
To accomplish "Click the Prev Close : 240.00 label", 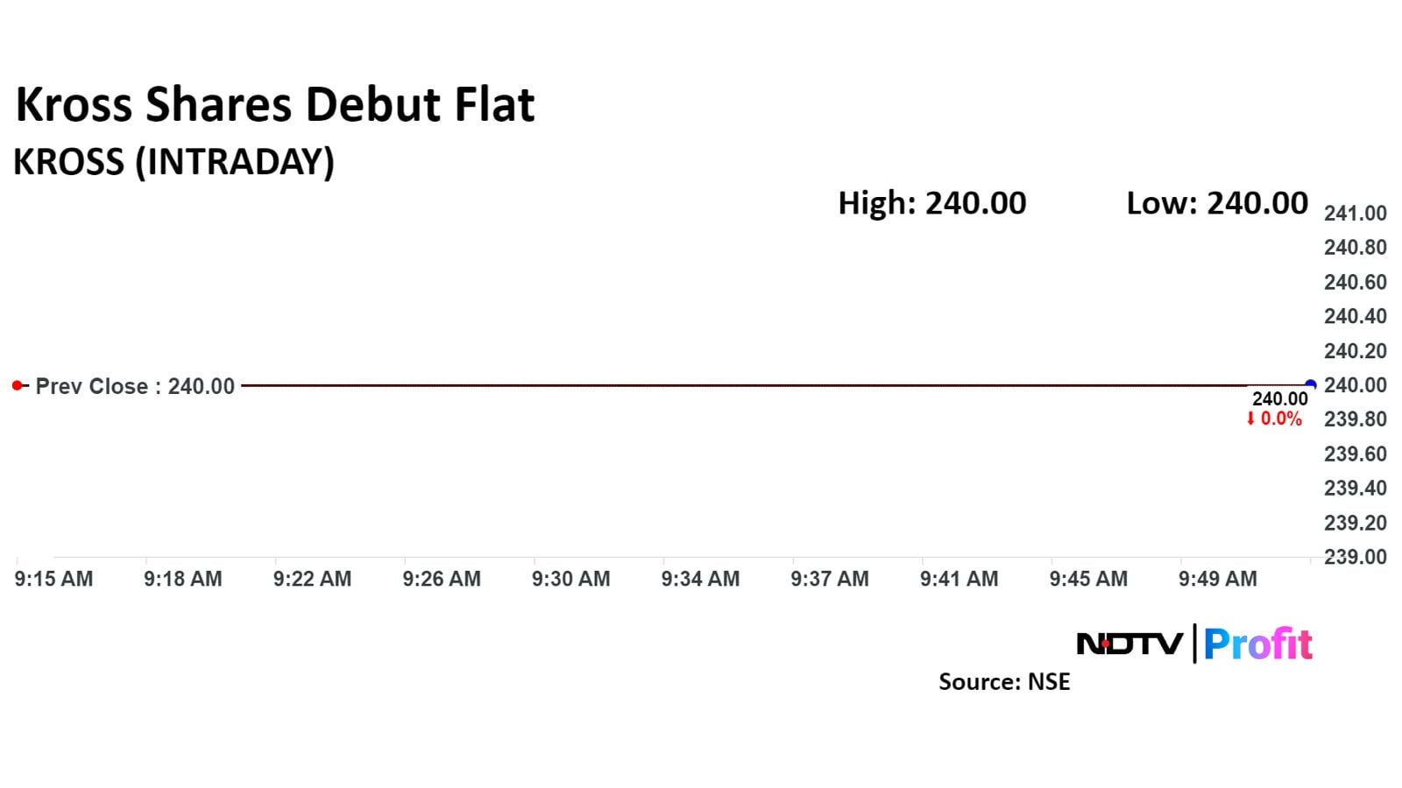I will coord(135,386).
